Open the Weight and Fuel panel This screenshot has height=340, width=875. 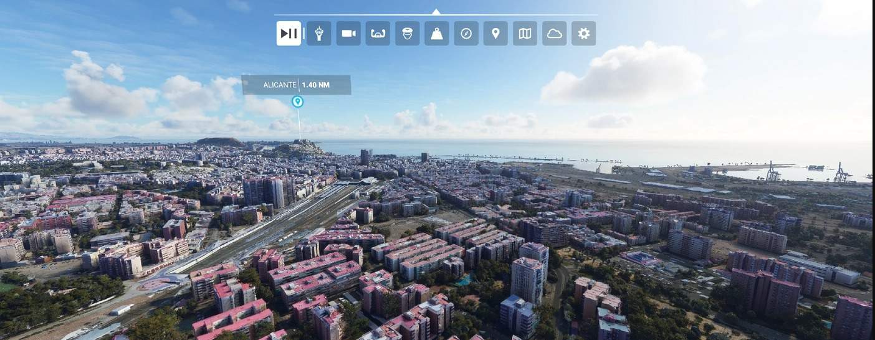click(437, 34)
